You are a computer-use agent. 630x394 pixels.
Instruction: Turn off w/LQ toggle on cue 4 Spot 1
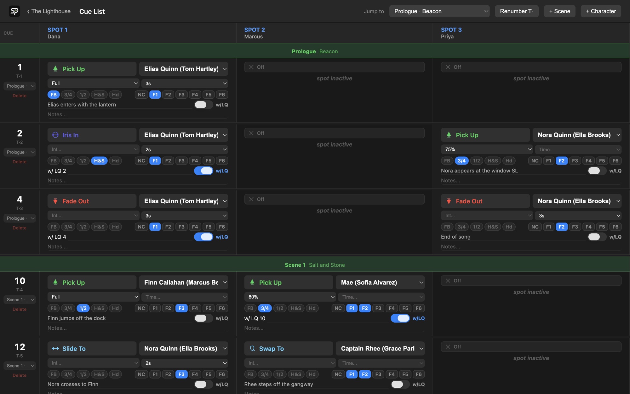(x=203, y=237)
